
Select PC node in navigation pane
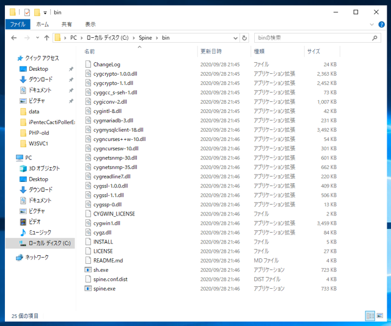point(29,158)
